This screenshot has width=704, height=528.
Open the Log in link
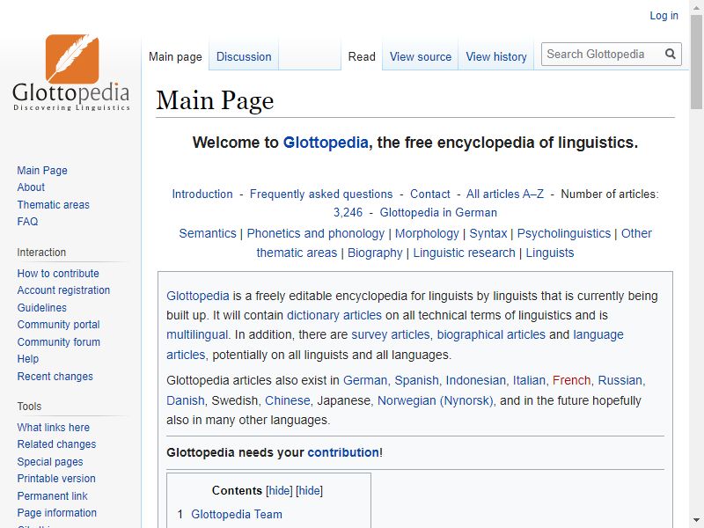pos(664,16)
